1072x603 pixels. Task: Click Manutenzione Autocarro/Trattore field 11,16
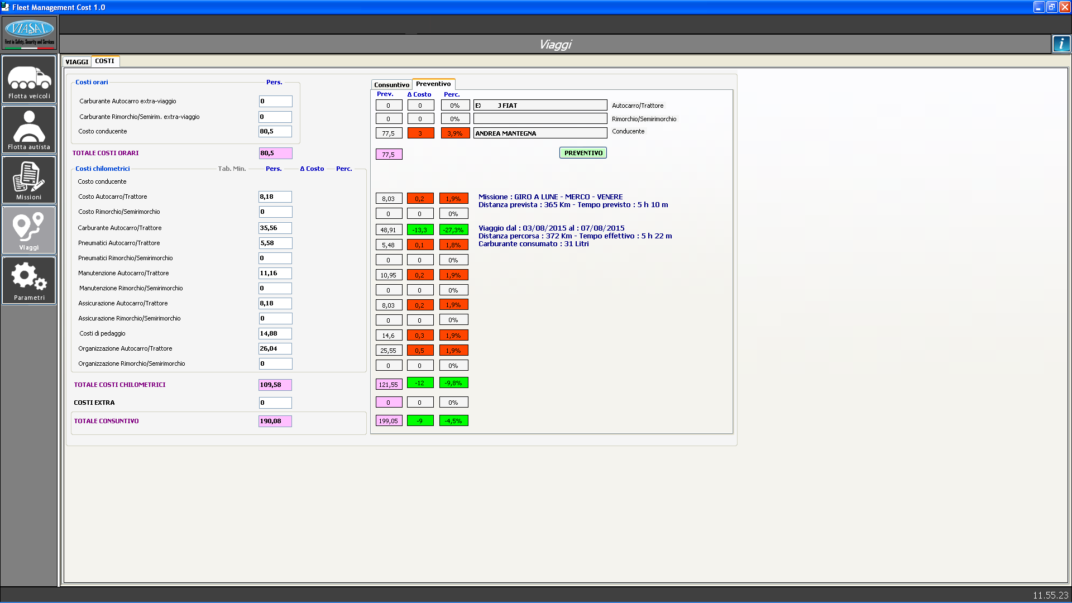[x=275, y=273]
